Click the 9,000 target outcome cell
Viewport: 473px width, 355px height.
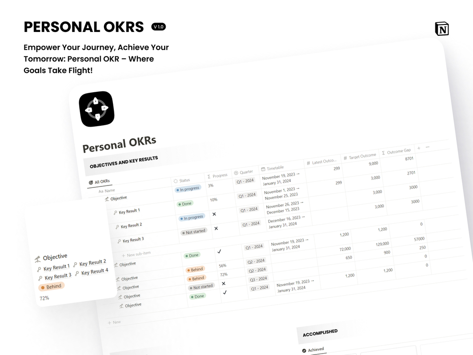click(373, 163)
